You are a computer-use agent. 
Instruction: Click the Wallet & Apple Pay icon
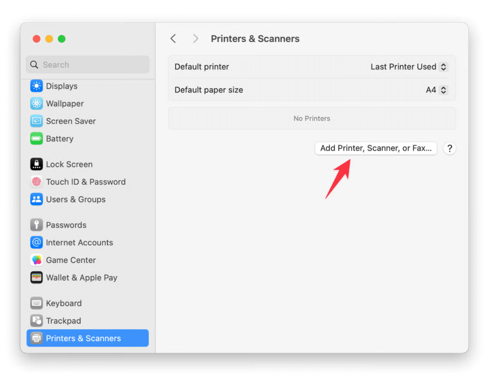click(37, 278)
